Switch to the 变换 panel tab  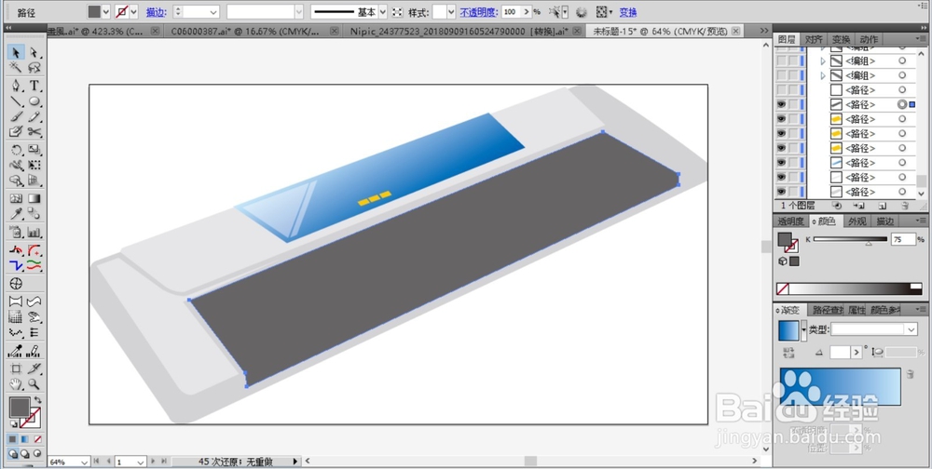coord(841,39)
